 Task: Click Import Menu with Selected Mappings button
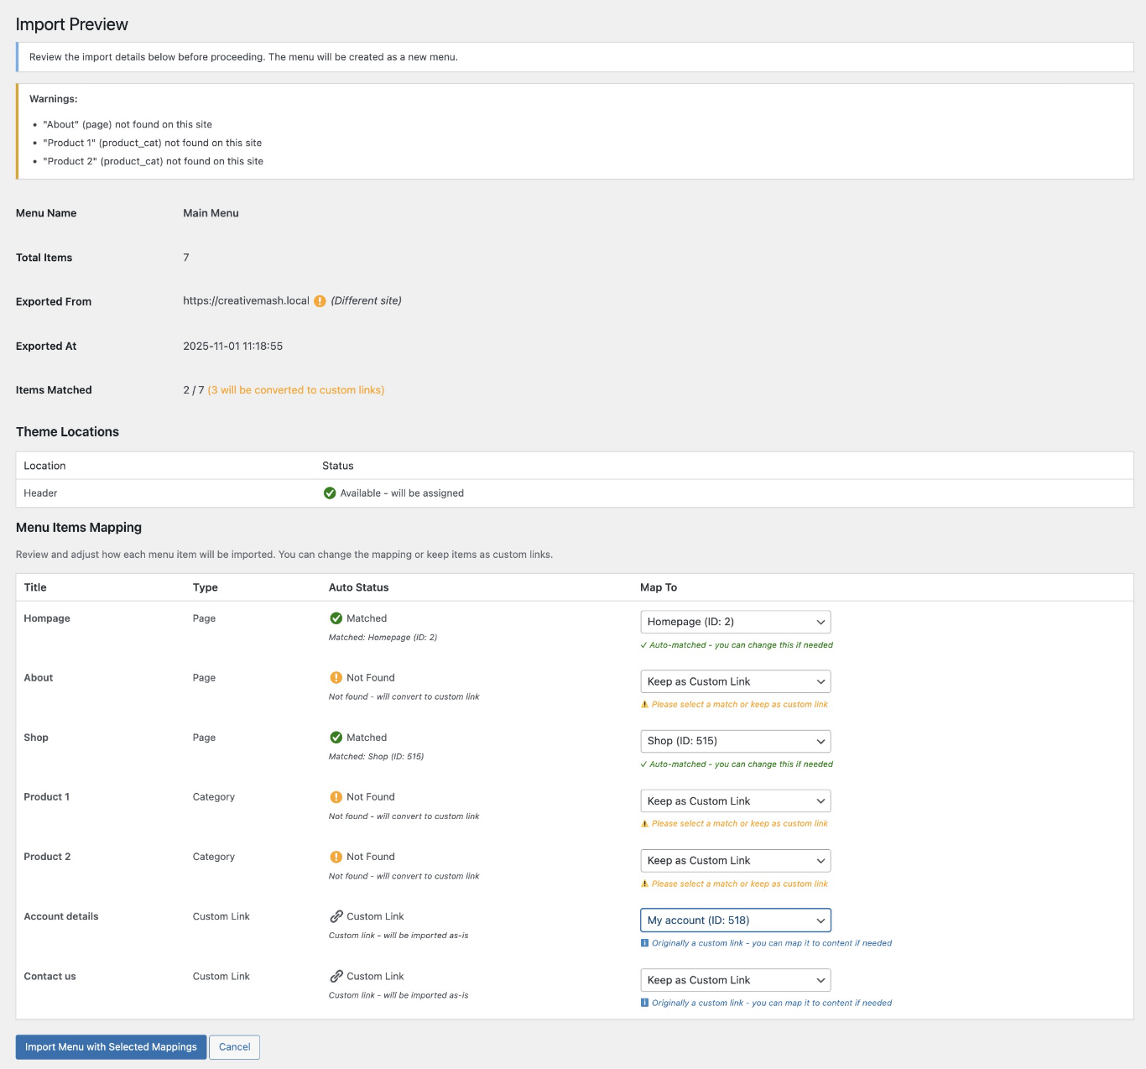click(x=111, y=1047)
